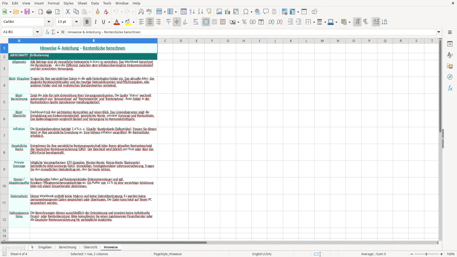Activate Clone Formatting paintbrush

point(98,12)
